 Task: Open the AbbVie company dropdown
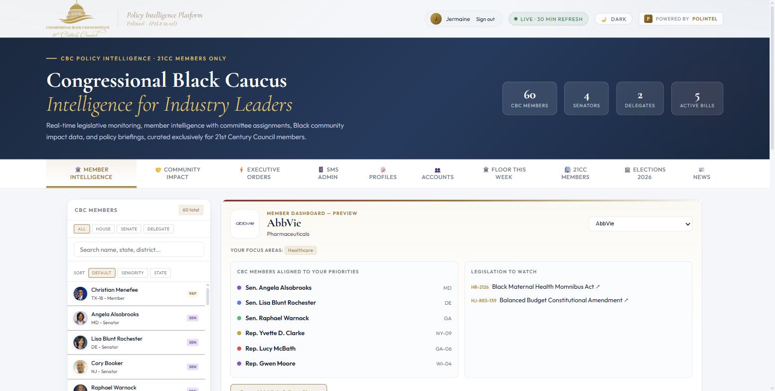(x=640, y=224)
